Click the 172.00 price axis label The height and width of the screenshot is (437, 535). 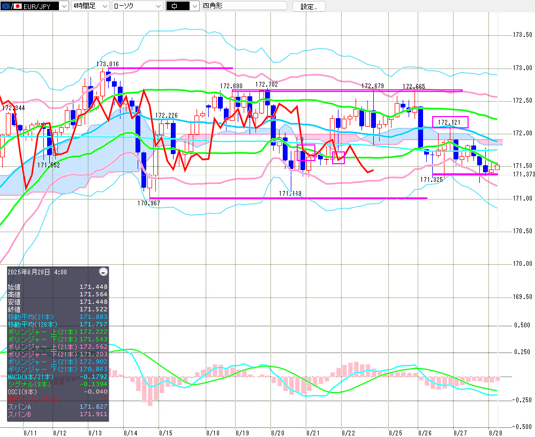[522, 133]
